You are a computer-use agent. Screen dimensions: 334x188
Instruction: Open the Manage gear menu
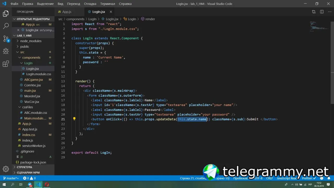(6, 169)
